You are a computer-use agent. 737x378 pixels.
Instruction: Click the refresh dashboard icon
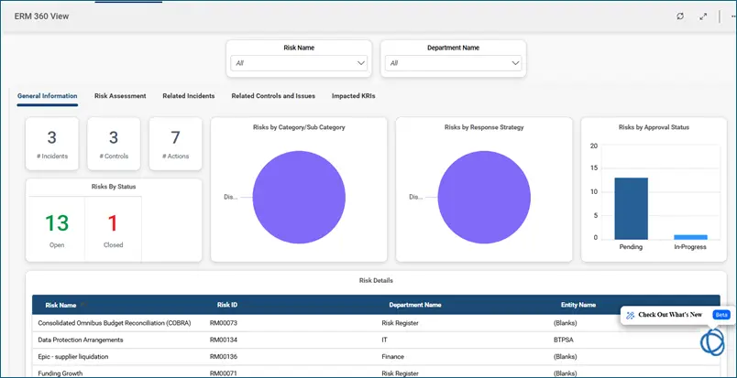(679, 16)
